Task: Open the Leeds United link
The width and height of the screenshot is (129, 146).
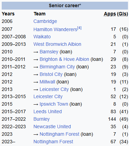Action: 48,111
